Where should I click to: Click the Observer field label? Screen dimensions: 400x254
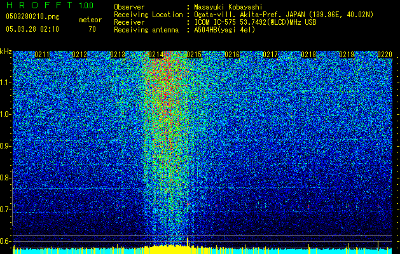click(x=129, y=8)
